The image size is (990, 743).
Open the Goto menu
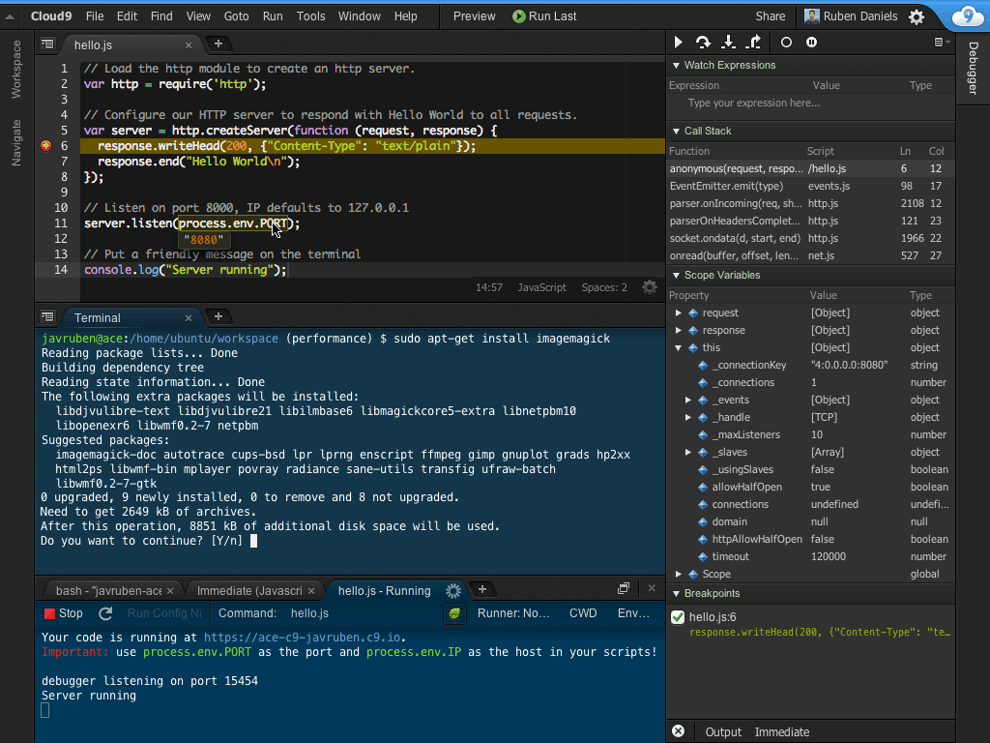click(x=236, y=16)
